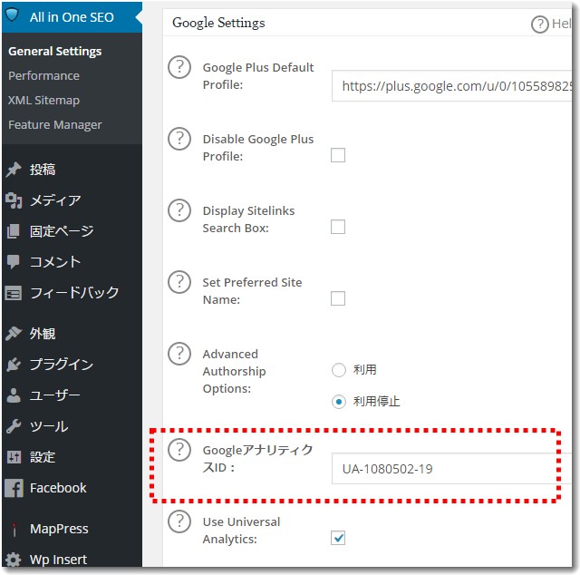
Task: Click the Wp Insert gear icon
Action: click(14, 560)
